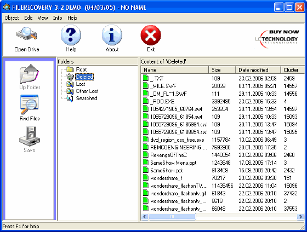Select file 1065729096_6185994.swf
This screenshot has width=307, height=232.
[179, 124]
